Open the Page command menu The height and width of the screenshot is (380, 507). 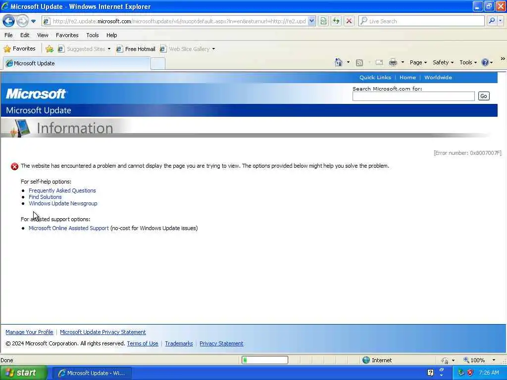click(418, 62)
